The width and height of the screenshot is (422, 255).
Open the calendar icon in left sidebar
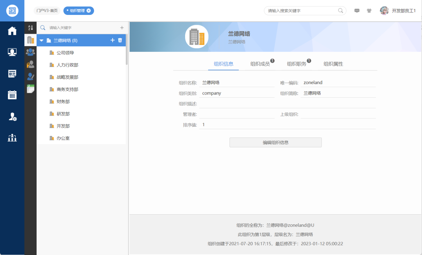[12, 95]
